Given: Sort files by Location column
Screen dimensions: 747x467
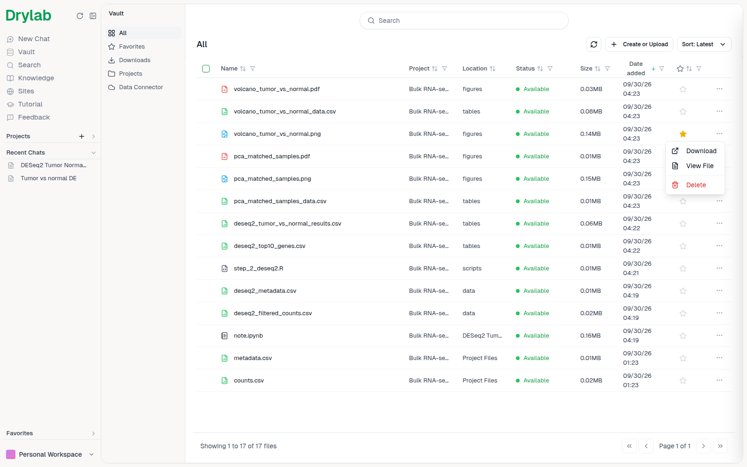Looking at the screenshot, I should [x=493, y=69].
